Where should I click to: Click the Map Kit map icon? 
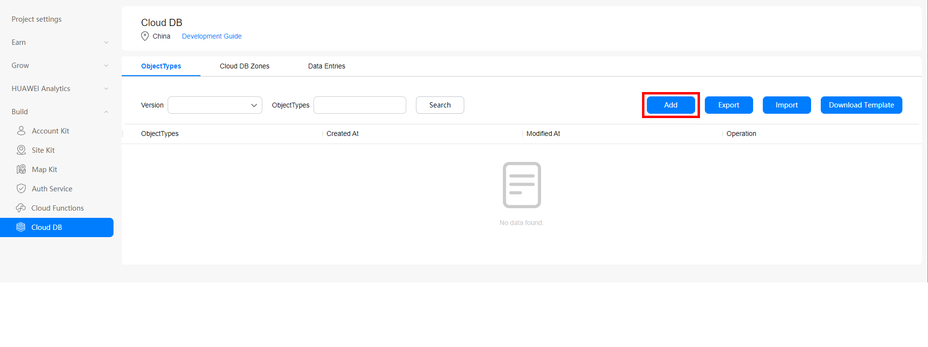pos(21,169)
